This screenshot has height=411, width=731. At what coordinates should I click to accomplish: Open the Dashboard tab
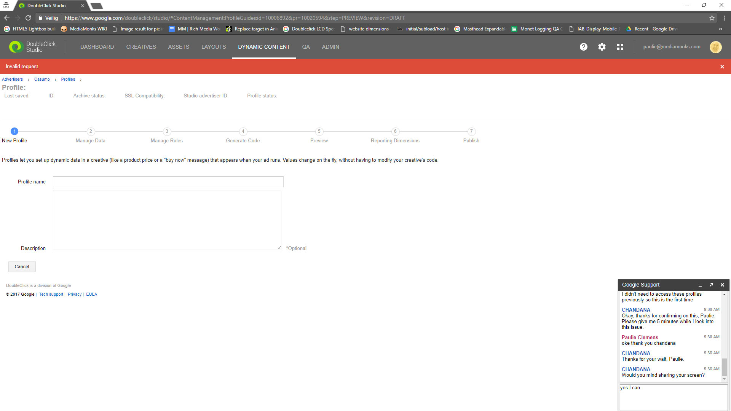[97, 47]
